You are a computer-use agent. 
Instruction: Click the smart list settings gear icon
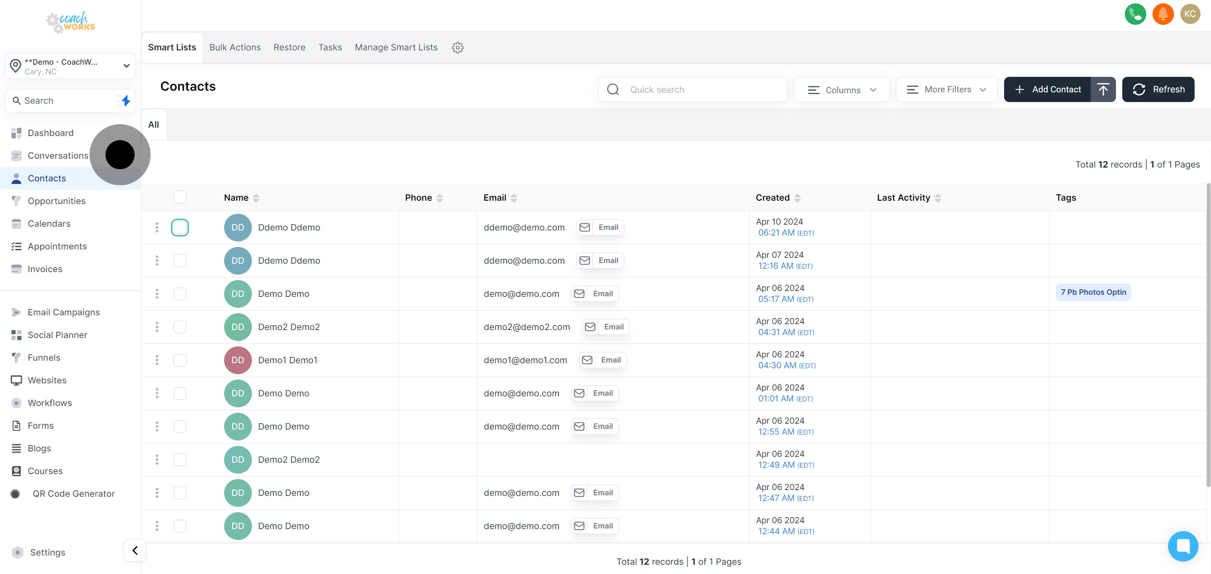coord(457,47)
